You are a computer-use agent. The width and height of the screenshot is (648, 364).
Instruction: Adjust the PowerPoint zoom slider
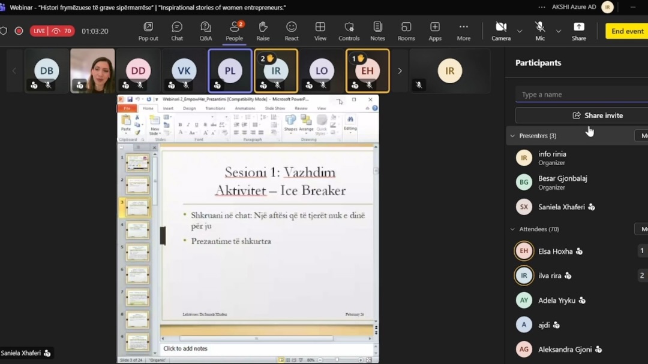tap(336, 360)
